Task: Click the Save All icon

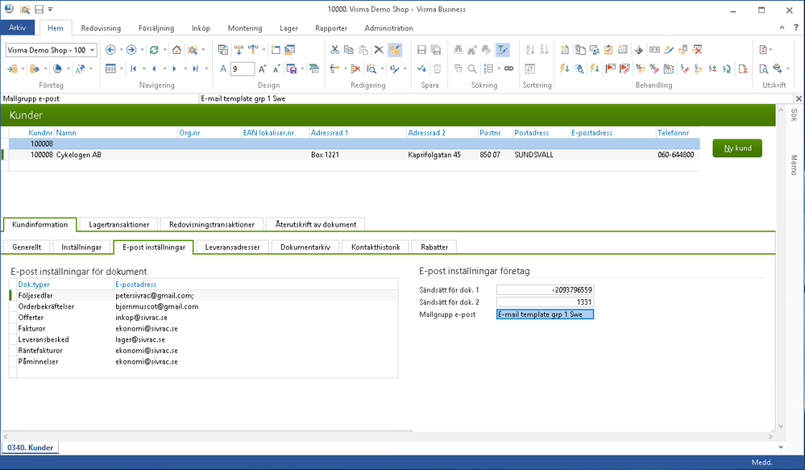Action: point(436,50)
